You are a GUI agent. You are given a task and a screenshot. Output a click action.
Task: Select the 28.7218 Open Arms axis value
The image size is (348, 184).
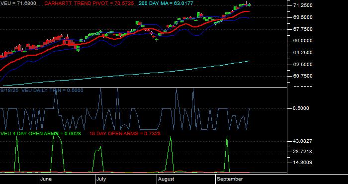point(303,152)
